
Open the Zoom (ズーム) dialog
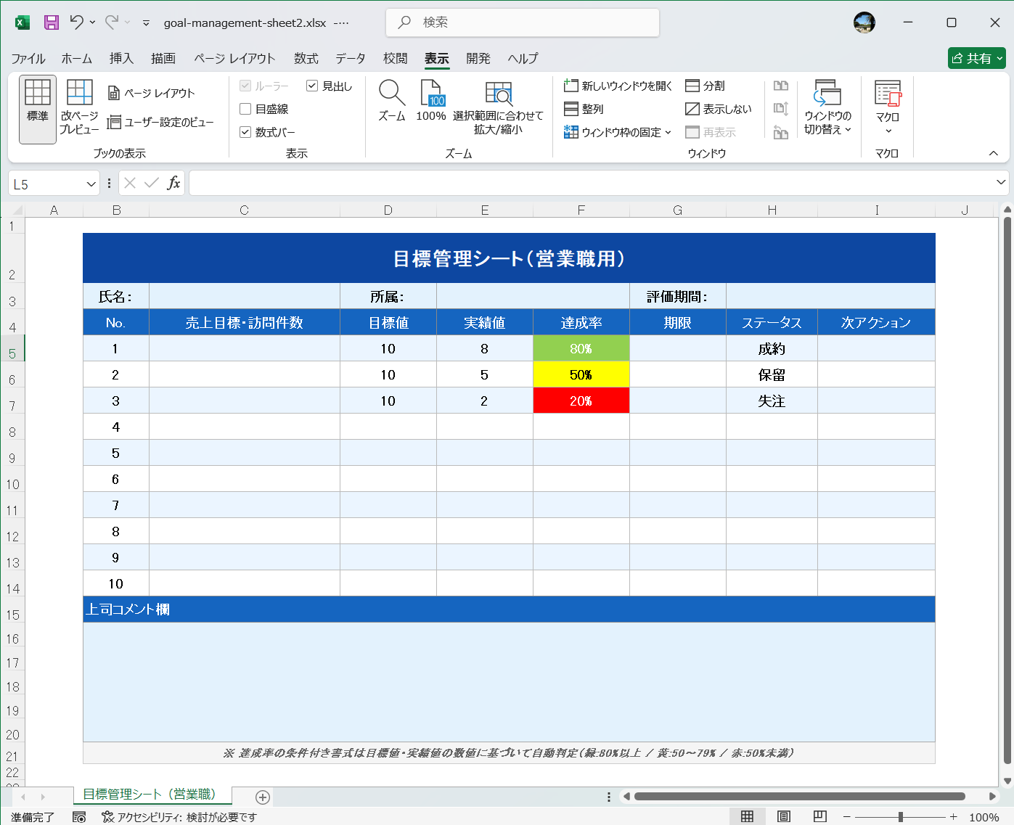coord(392,101)
